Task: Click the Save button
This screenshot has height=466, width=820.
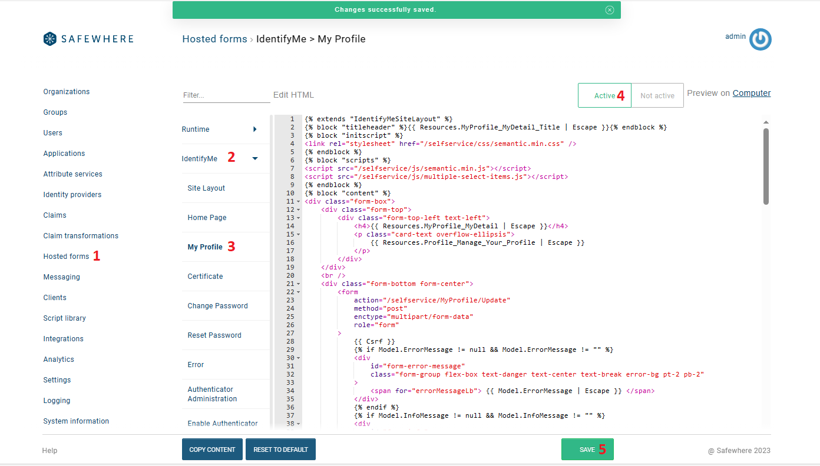Action: pyautogui.click(x=587, y=450)
